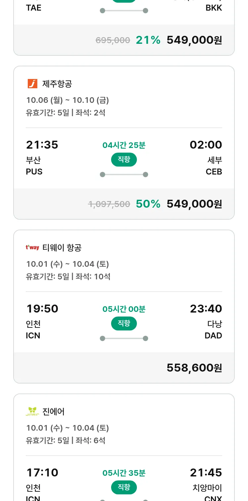248x501 pixels.
Task: Click the 19:50 departure time from 인천
Action: point(42,309)
